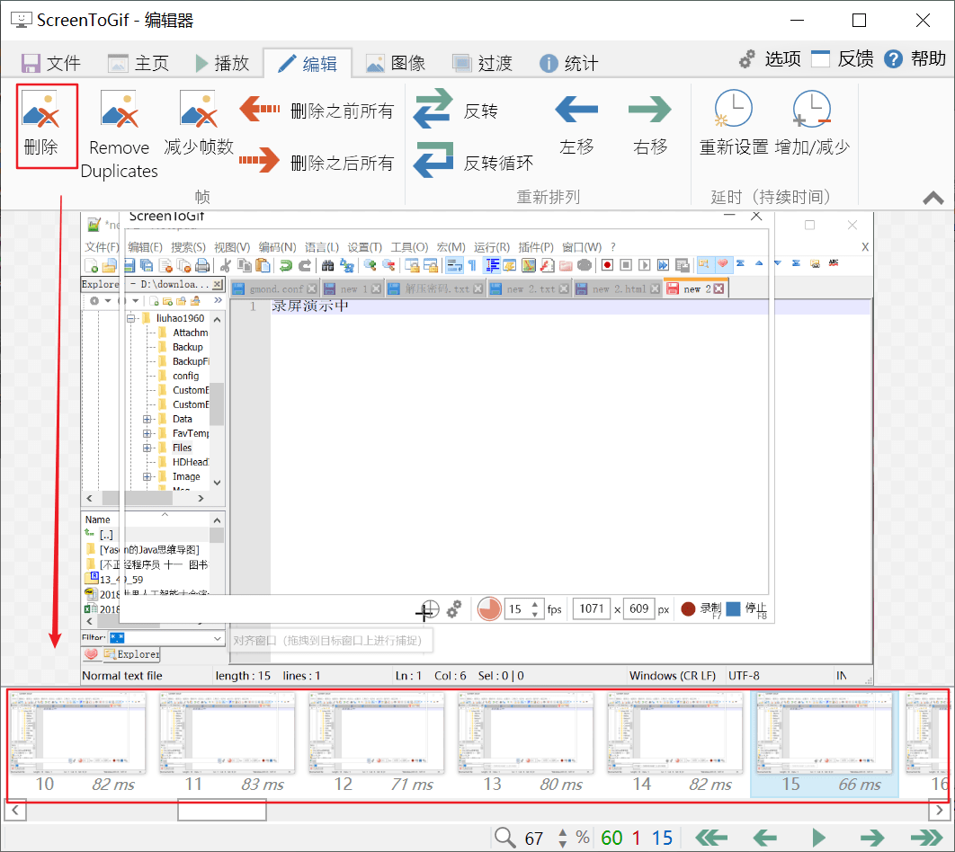The image size is (955, 852).
Task: Expand recorded Data folder in preview
Action: (147, 419)
